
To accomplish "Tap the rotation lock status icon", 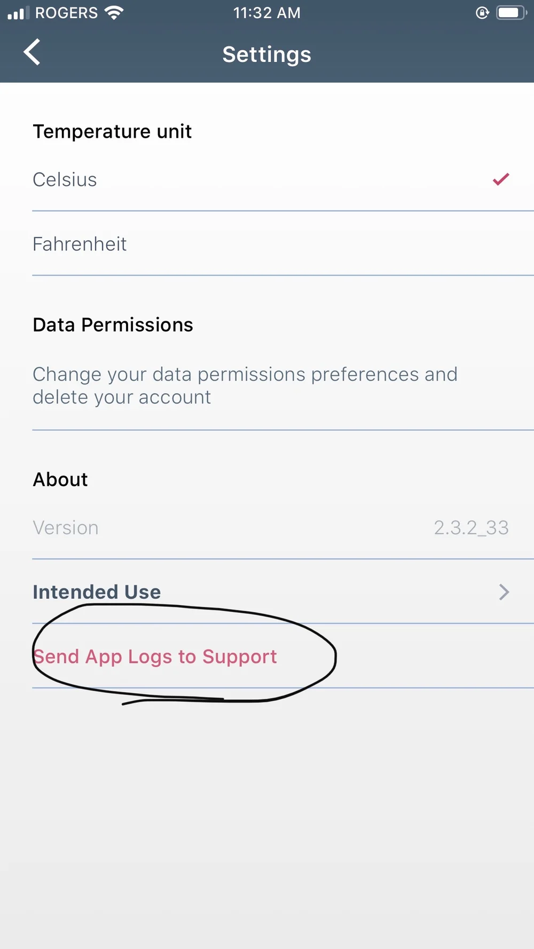I will [482, 13].
